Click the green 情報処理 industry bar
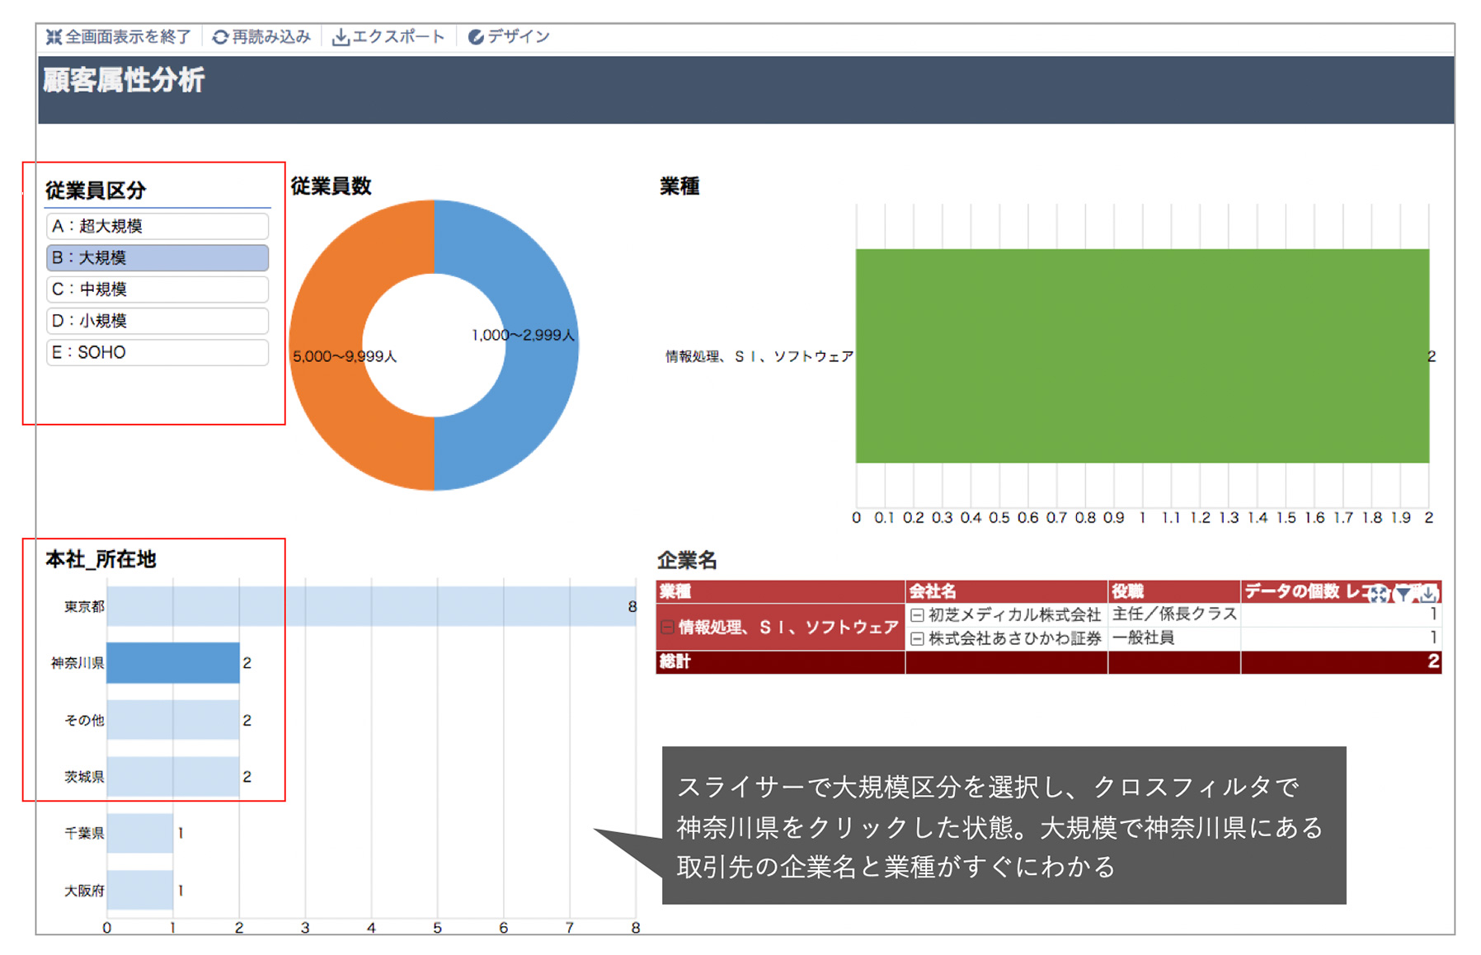 pos(1141,355)
